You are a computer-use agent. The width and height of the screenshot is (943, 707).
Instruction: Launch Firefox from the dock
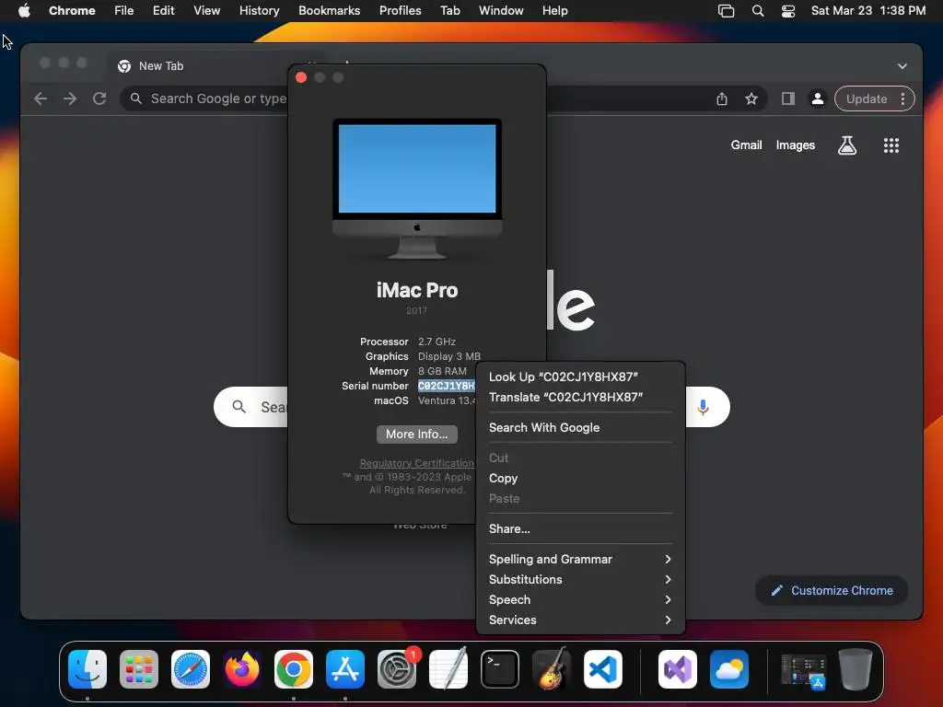point(242,669)
